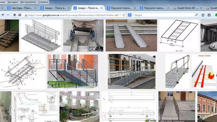This screenshot has height=122, width=217.
Task: Go back with the browser back arrow
Action: 15,15
